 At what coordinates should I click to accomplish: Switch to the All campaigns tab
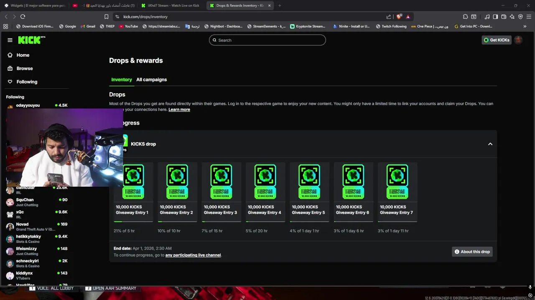151,80
